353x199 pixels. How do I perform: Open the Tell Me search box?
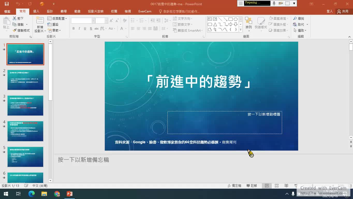pyautogui.click(x=179, y=11)
